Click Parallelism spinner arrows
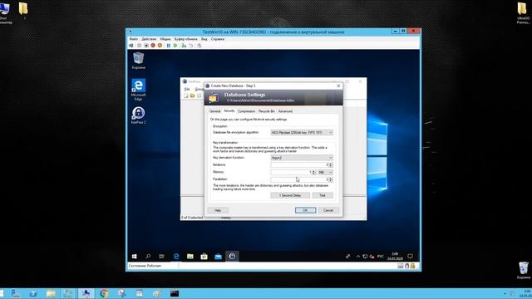 click(x=331, y=179)
